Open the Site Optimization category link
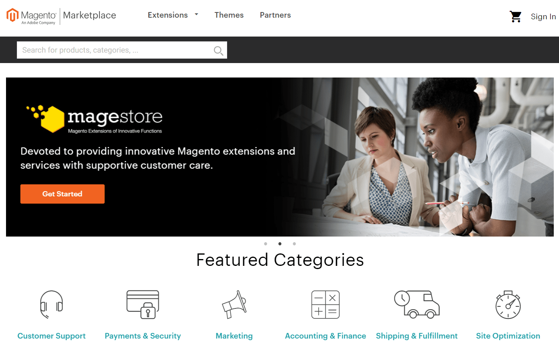 pyautogui.click(x=508, y=336)
